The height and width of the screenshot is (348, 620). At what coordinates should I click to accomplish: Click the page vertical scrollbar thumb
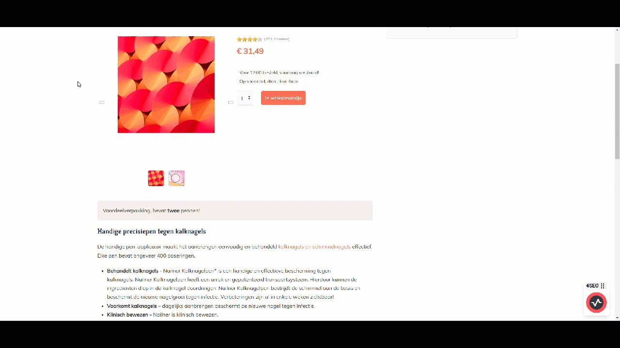pos(617,111)
